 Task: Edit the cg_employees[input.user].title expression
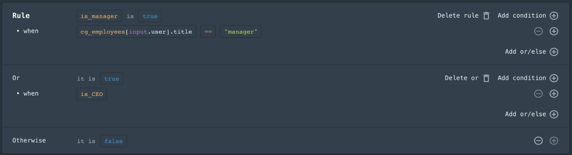click(136, 32)
